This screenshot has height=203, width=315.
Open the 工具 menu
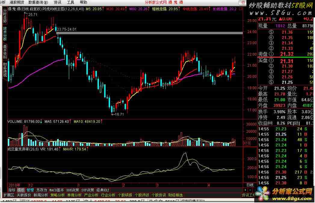click(70, 2)
